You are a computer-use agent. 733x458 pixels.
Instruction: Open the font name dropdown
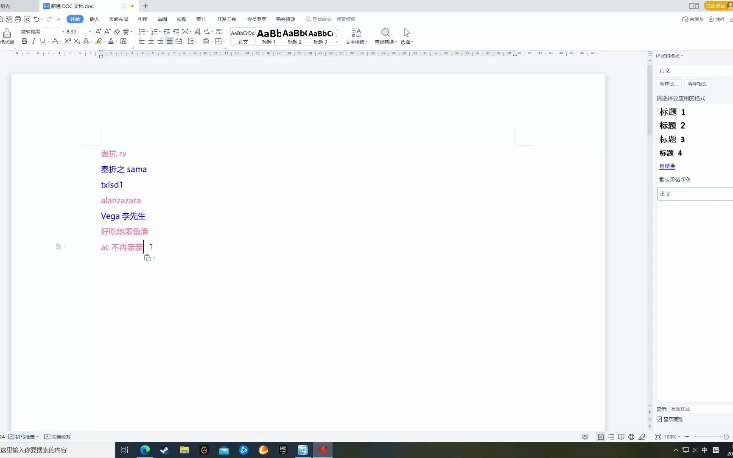(x=63, y=32)
